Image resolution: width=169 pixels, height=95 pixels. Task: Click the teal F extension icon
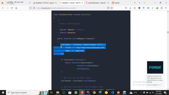pyautogui.click(x=144, y=8)
